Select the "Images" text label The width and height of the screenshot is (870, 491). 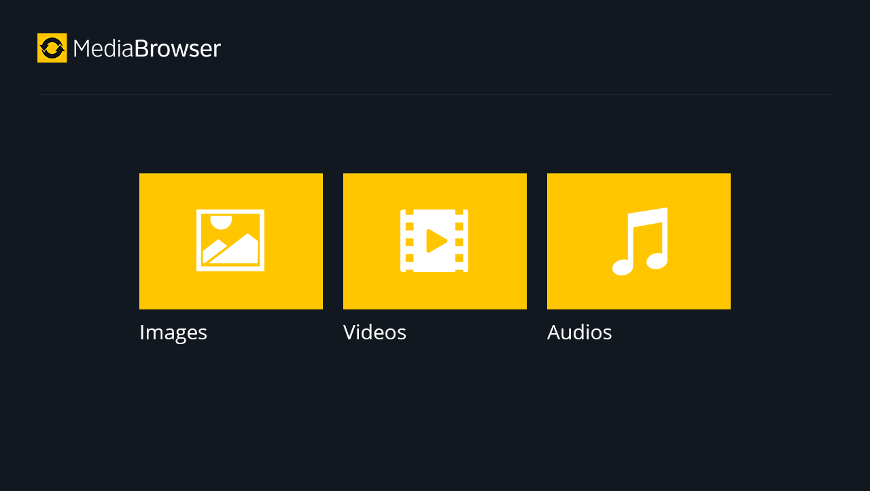click(x=173, y=333)
